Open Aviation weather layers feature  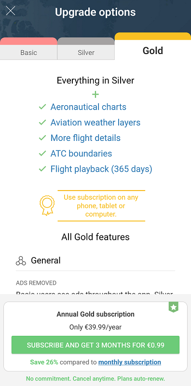point(95,123)
